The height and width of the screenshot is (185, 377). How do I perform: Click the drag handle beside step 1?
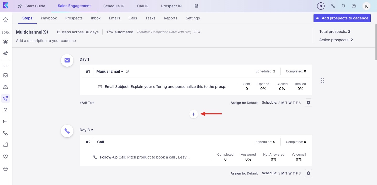322,81
